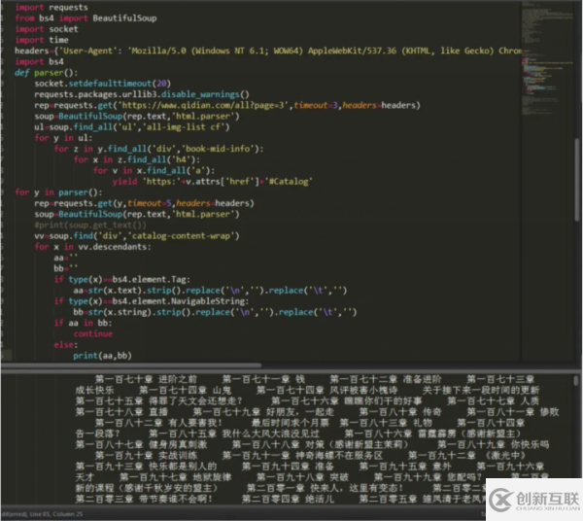This screenshot has height=521, width=583.
Task: Click the 'import socket' line
Action: click(x=47, y=29)
